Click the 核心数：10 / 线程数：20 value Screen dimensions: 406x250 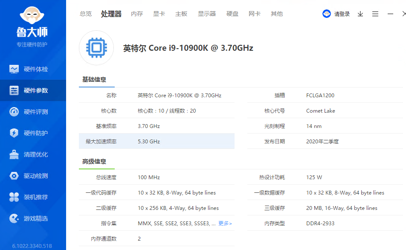coord(167,111)
